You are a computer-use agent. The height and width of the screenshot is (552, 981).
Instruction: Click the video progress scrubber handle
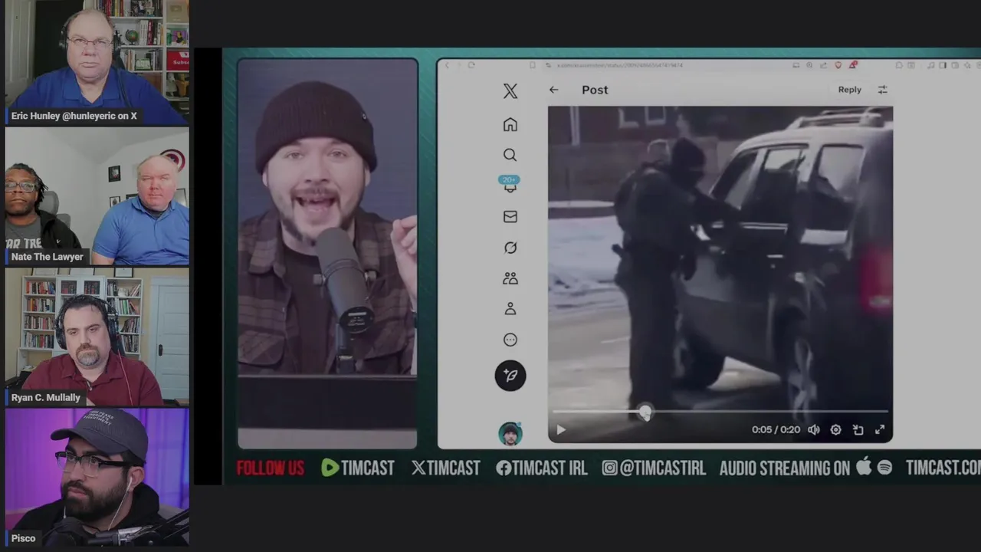(645, 412)
